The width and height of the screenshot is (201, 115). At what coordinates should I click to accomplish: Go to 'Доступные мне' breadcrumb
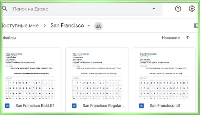click(20, 26)
